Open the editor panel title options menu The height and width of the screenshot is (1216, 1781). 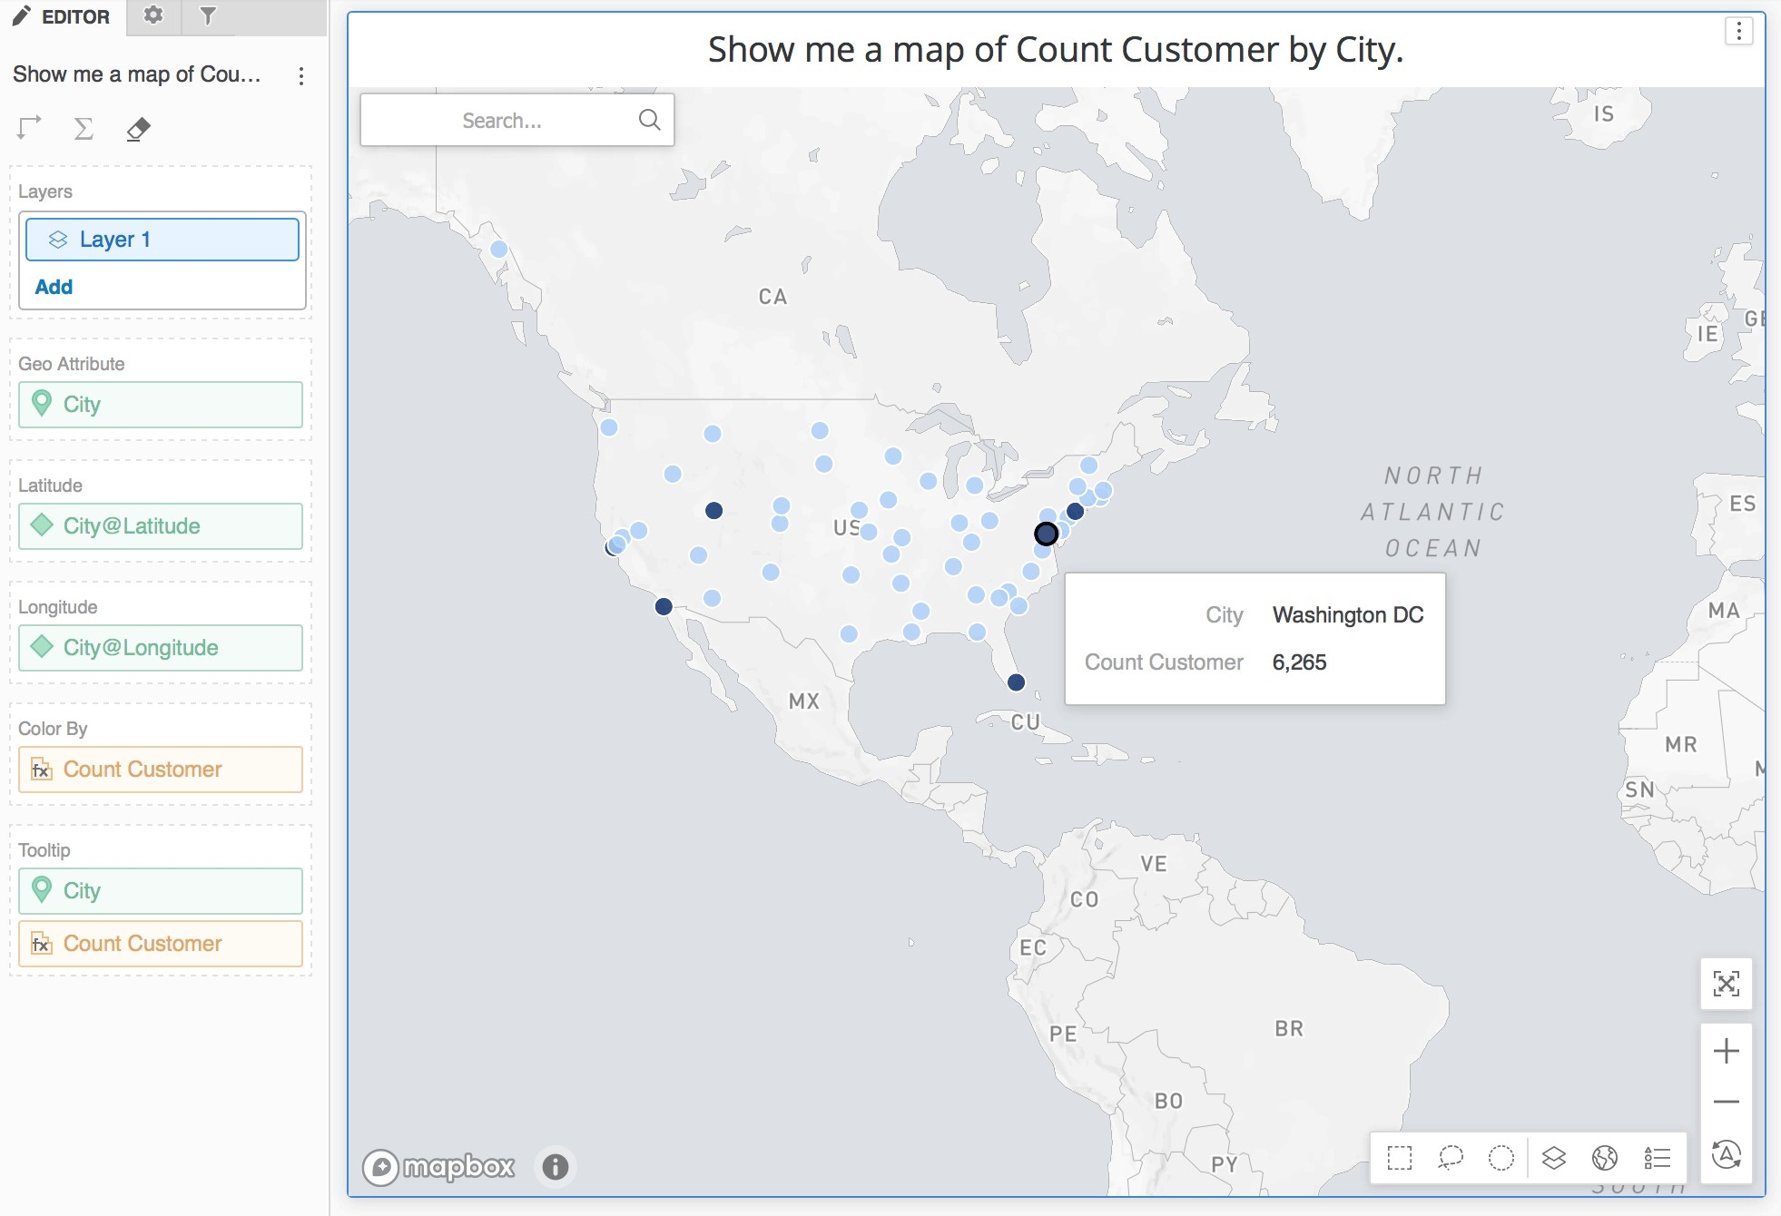pyautogui.click(x=301, y=75)
